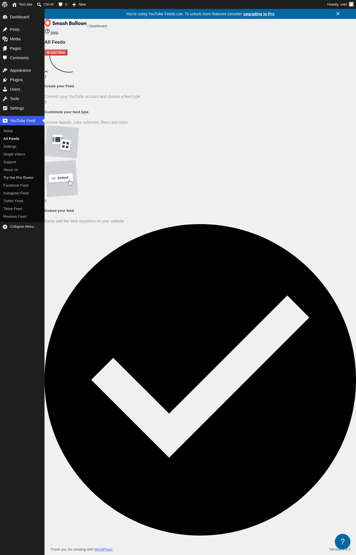Open the blue help question button
Image resolution: width=356 pixels, height=555 pixels.
pyautogui.click(x=343, y=542)
